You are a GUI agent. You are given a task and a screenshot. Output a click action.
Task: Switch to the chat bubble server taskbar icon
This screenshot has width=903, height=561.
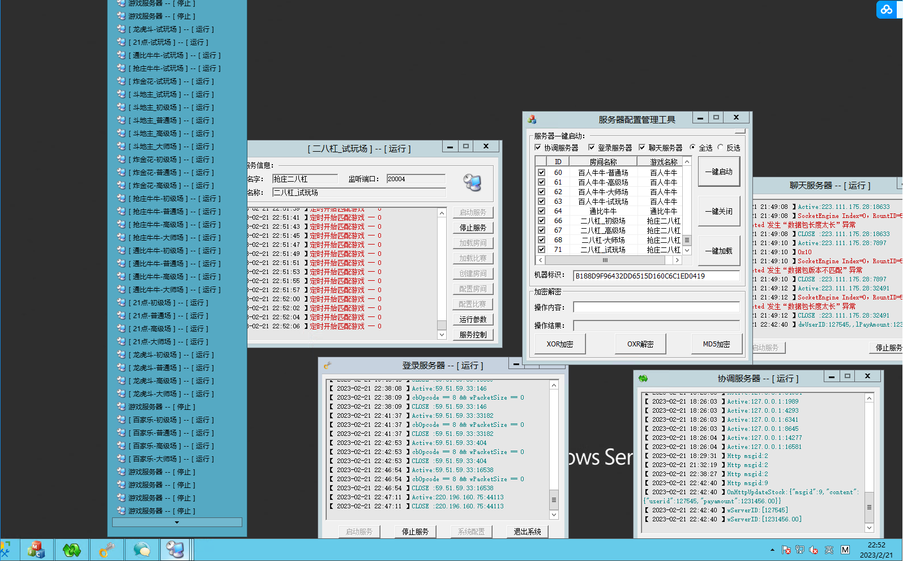[141, 550]
